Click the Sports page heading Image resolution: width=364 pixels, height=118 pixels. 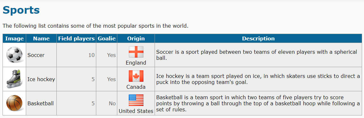tap(21, 10)
